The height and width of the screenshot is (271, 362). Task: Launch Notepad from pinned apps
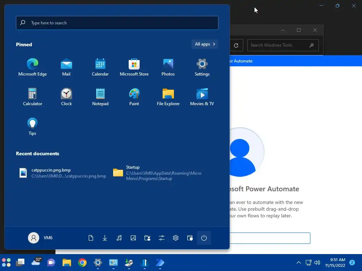pos(100,97)
